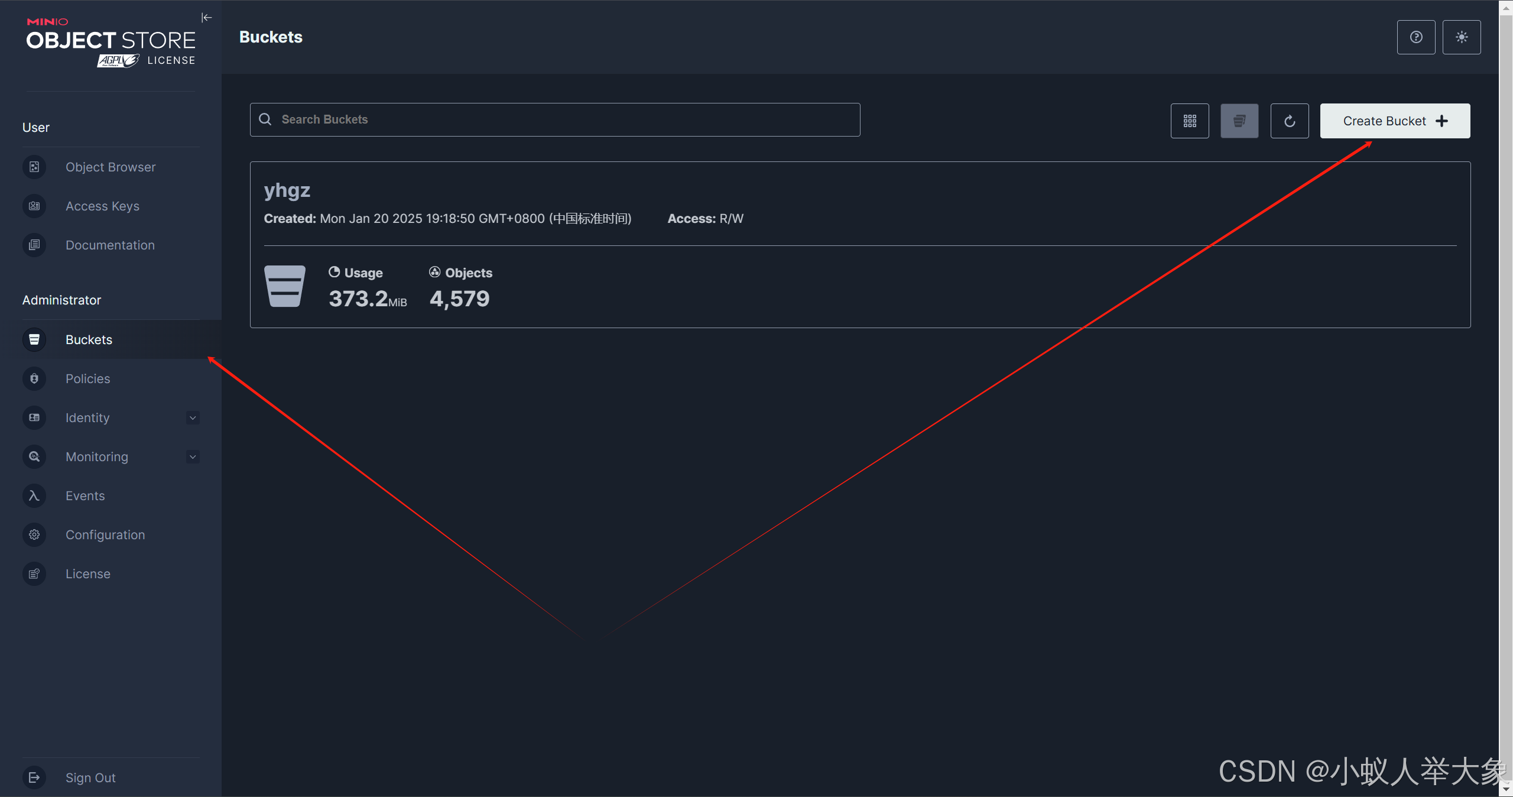Click the Documentation sidebar icon
Screen dimensions: 1513x797
point(34,245)
